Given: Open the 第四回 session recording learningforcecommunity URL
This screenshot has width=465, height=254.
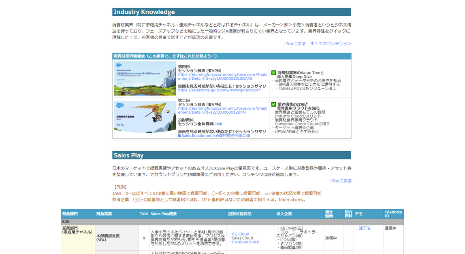Looking at the screenshot, I should pos(222,76).
